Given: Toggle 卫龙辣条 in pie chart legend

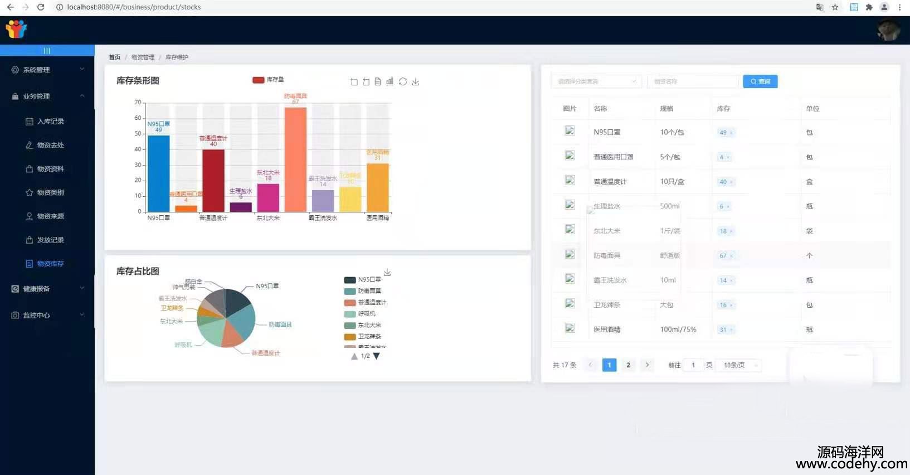Looking at the screenshot, I should click(363, 337).
